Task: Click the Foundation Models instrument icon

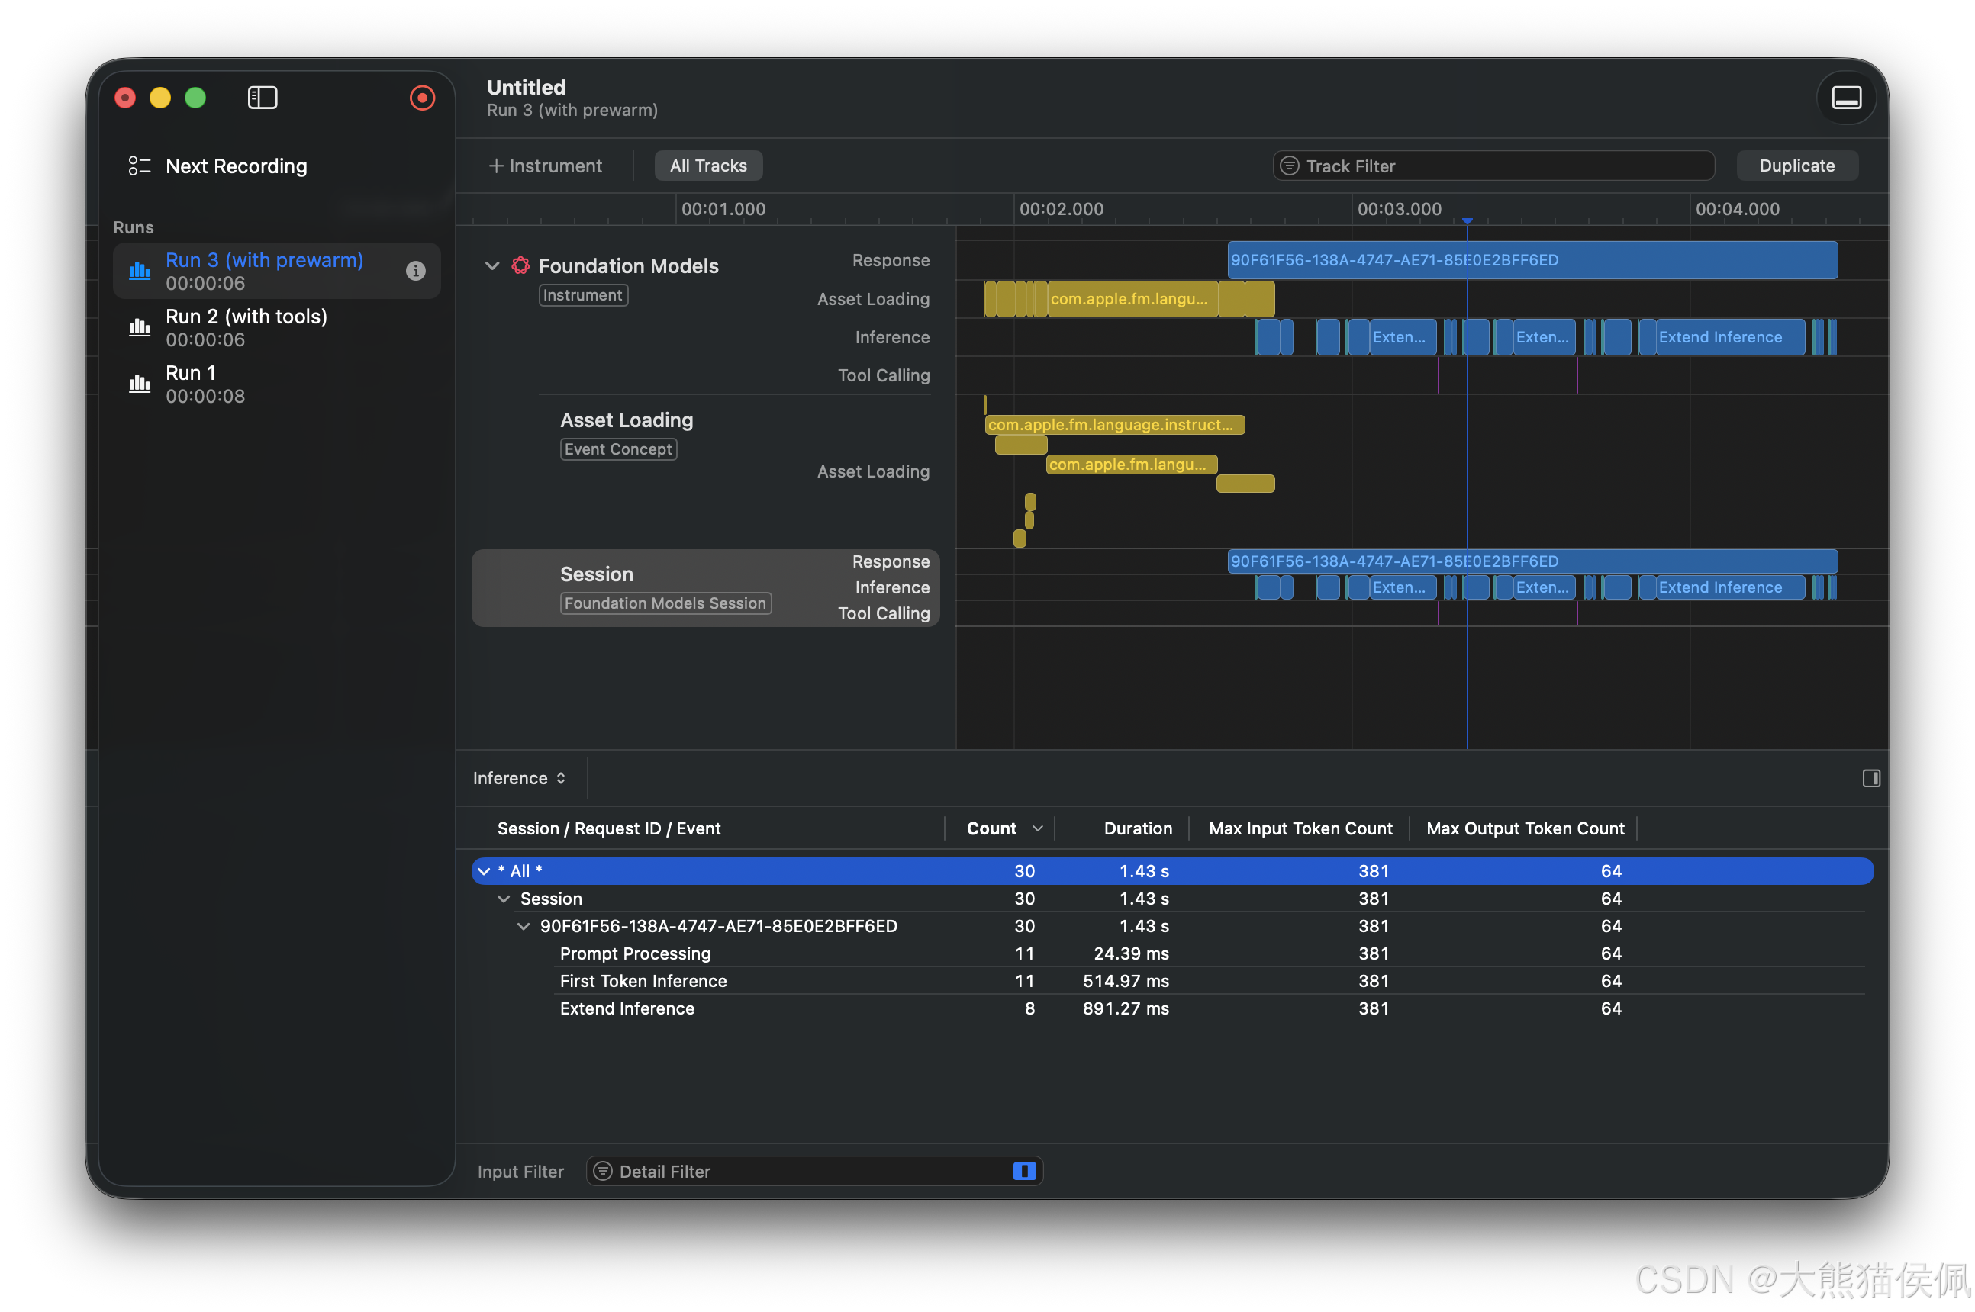Action: point(520,265)
